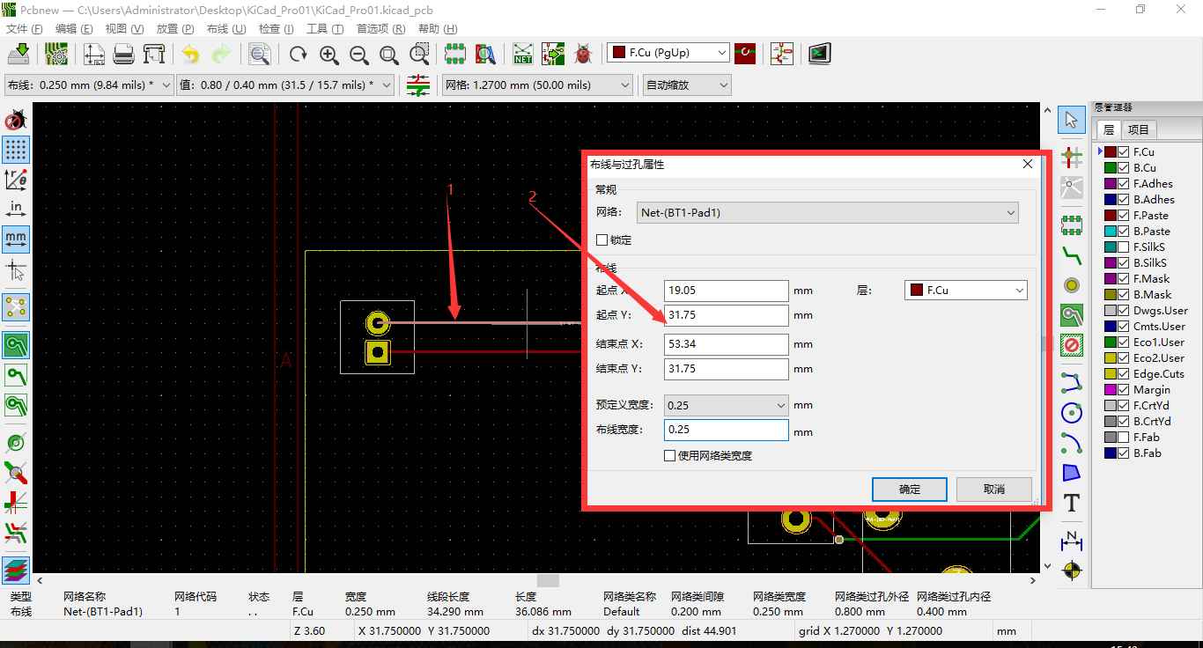Viewport: 1203px width, 648px height.
Task: Click the save board icon in toolbar
Action: pyautogui.click(x=18, y=55)
